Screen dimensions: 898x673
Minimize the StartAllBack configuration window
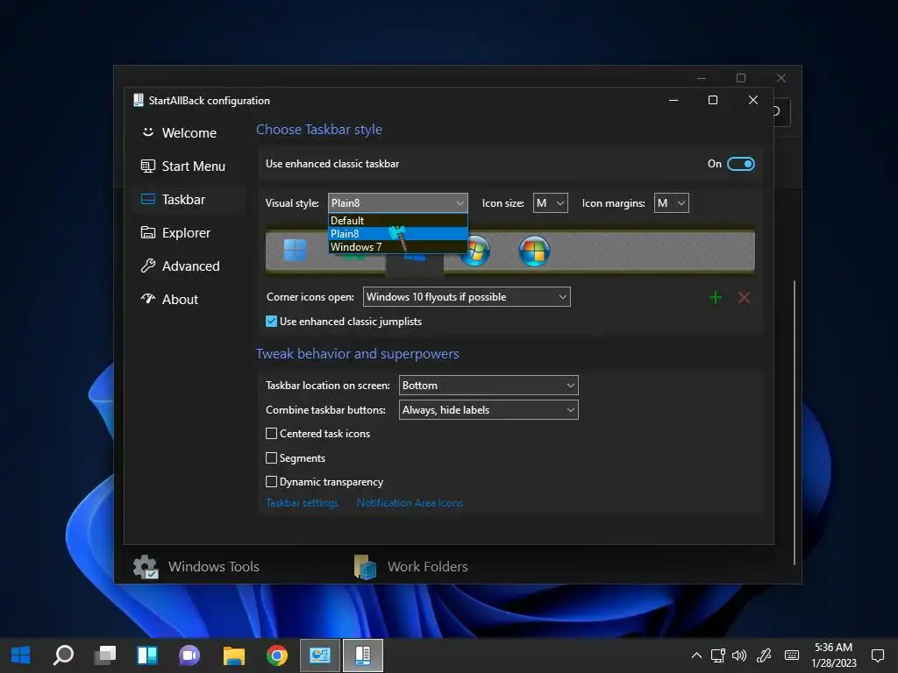(673, 100)
